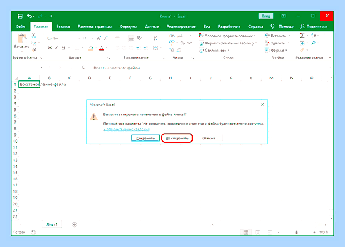Viewport: 345px width, 247px height.
Task: Click the font color red A swatch
Action: click(x=101, y=48)
